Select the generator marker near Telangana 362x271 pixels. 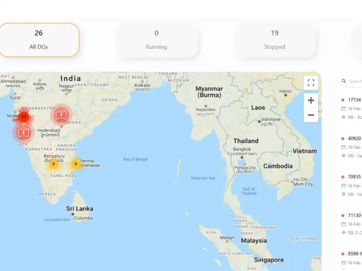point(61,115)
